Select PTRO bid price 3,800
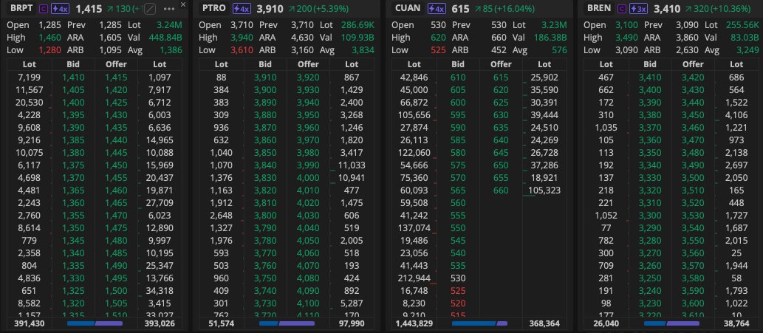This screenshot has width=763, height=333. (265, 216)
